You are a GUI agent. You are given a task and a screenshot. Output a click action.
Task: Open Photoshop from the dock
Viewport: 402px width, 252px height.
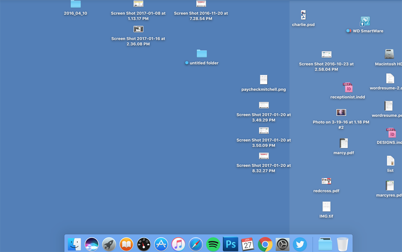coord(231,244)
